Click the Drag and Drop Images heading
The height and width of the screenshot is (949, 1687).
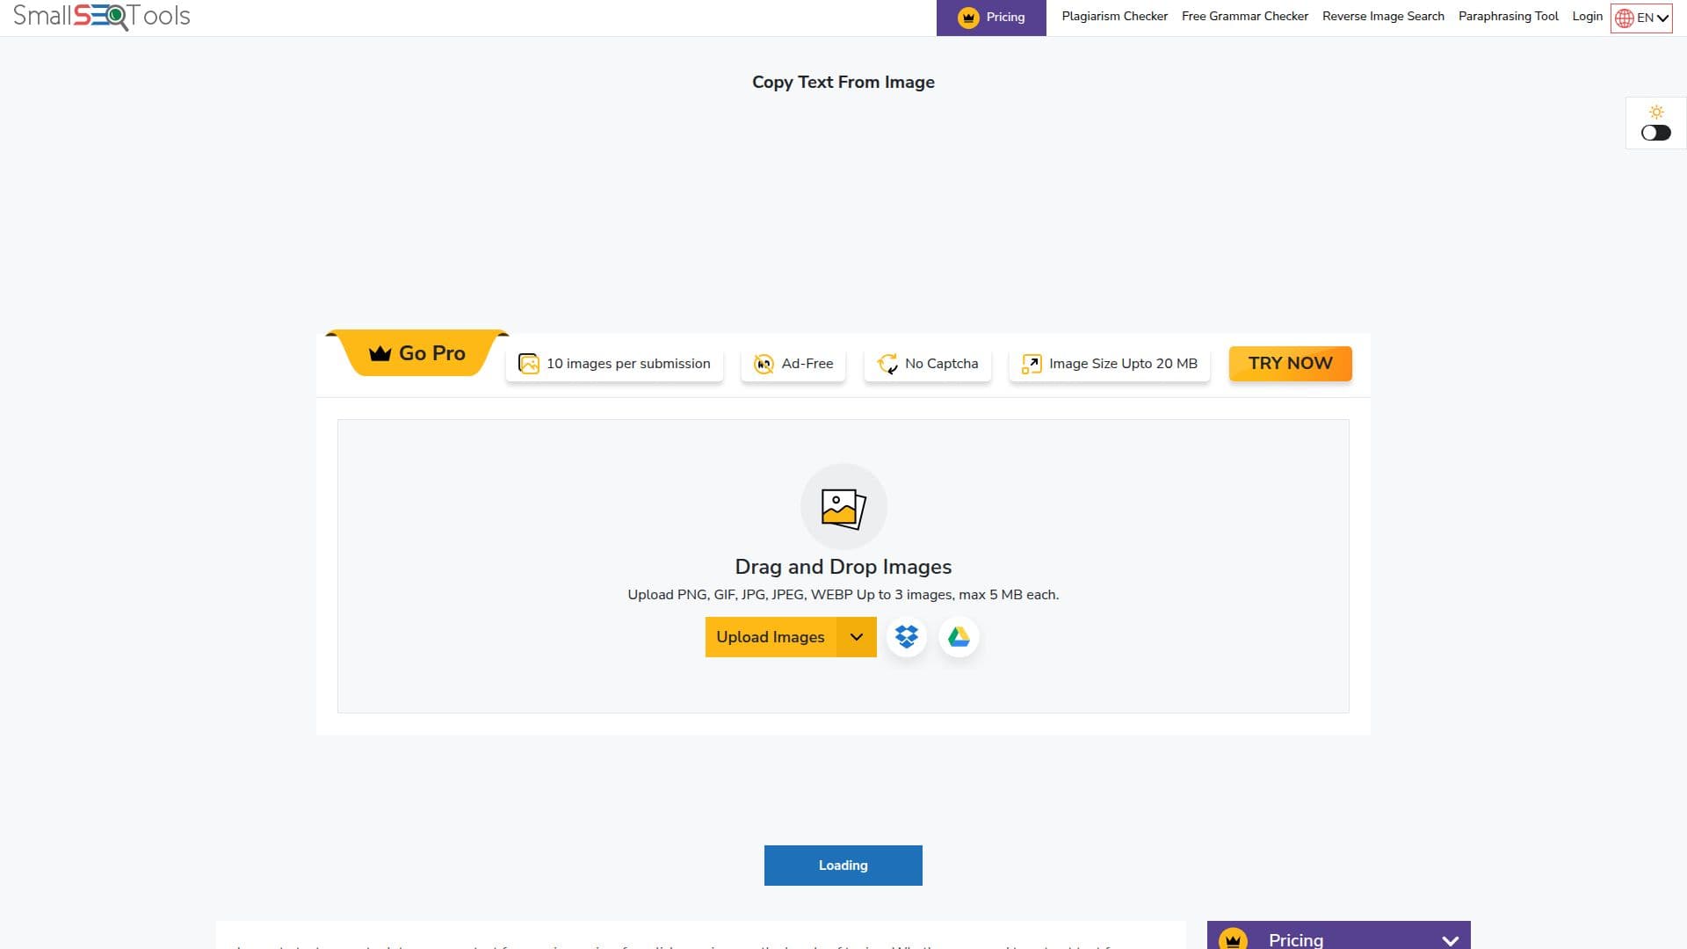[843, 567]
